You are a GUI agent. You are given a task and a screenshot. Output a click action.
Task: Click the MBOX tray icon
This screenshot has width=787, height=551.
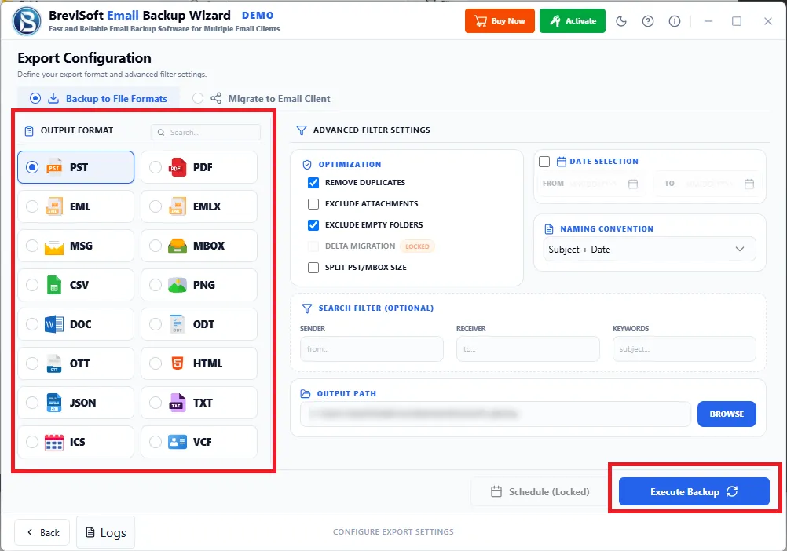click(x=178, y=246)
